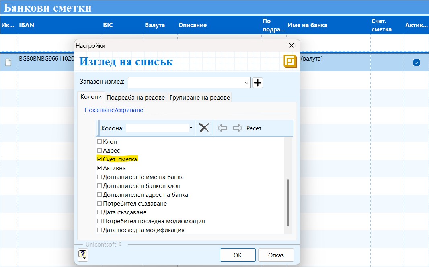Click the (валута) cell in the table row
Image resolution: width=429 pixels, height=267 pixels.
click(312, 59)
